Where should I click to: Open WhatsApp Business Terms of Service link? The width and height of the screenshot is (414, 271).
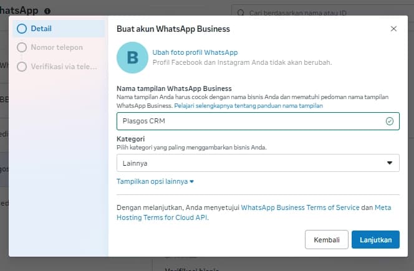pos(300,207)
